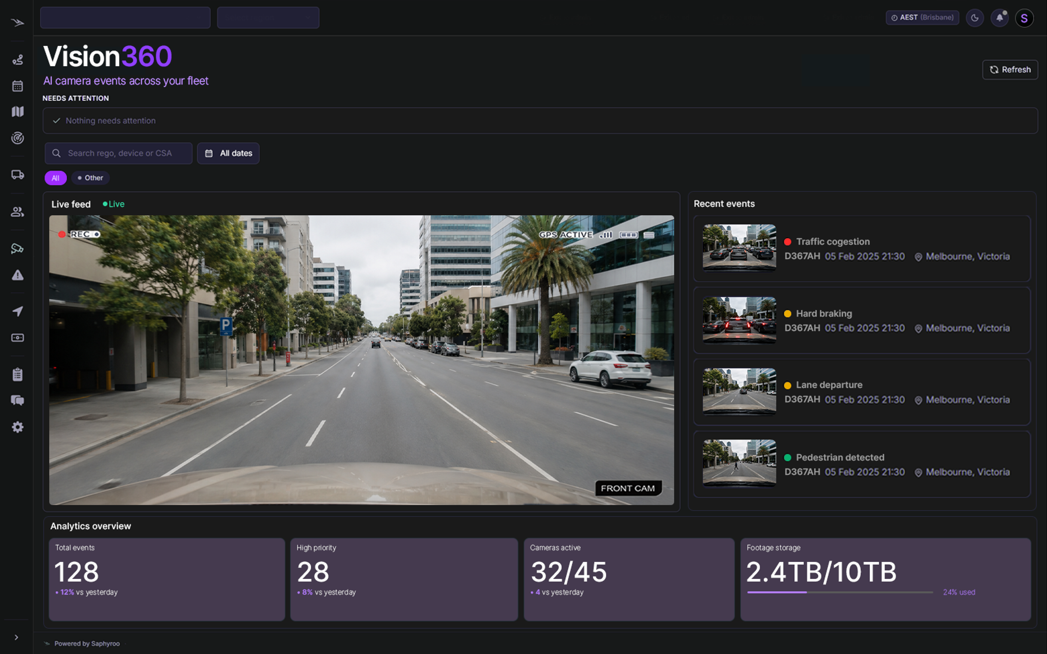This screenshot has height=654, width=1047.
Task: Open the warning alerts sidebar icon
Action: (17, 275)
